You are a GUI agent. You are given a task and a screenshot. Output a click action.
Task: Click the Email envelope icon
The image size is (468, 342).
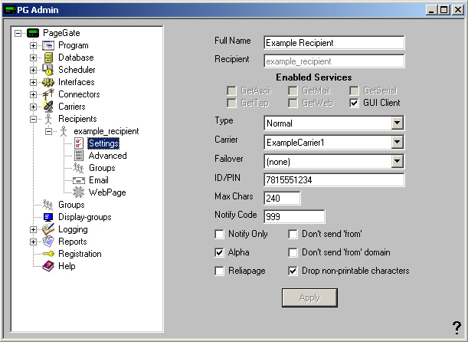pos(79,180)
